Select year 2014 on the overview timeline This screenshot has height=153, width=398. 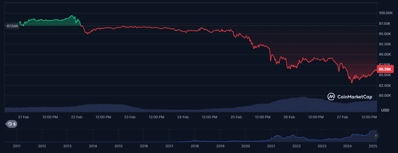[x=93, y=146]
